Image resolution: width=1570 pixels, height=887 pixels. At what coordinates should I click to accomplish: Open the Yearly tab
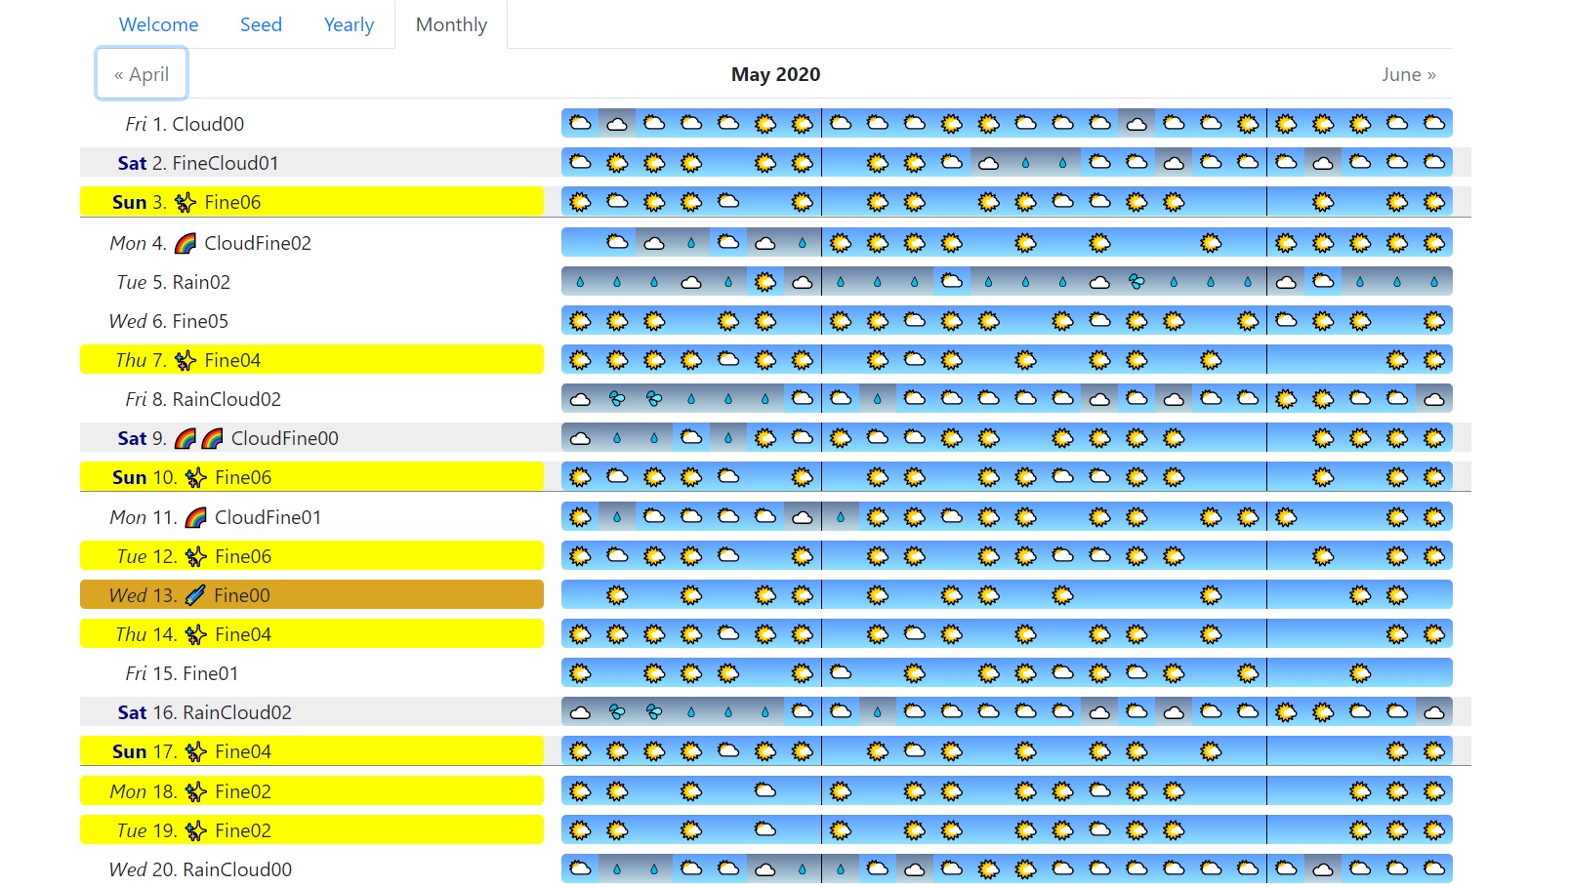349,24
